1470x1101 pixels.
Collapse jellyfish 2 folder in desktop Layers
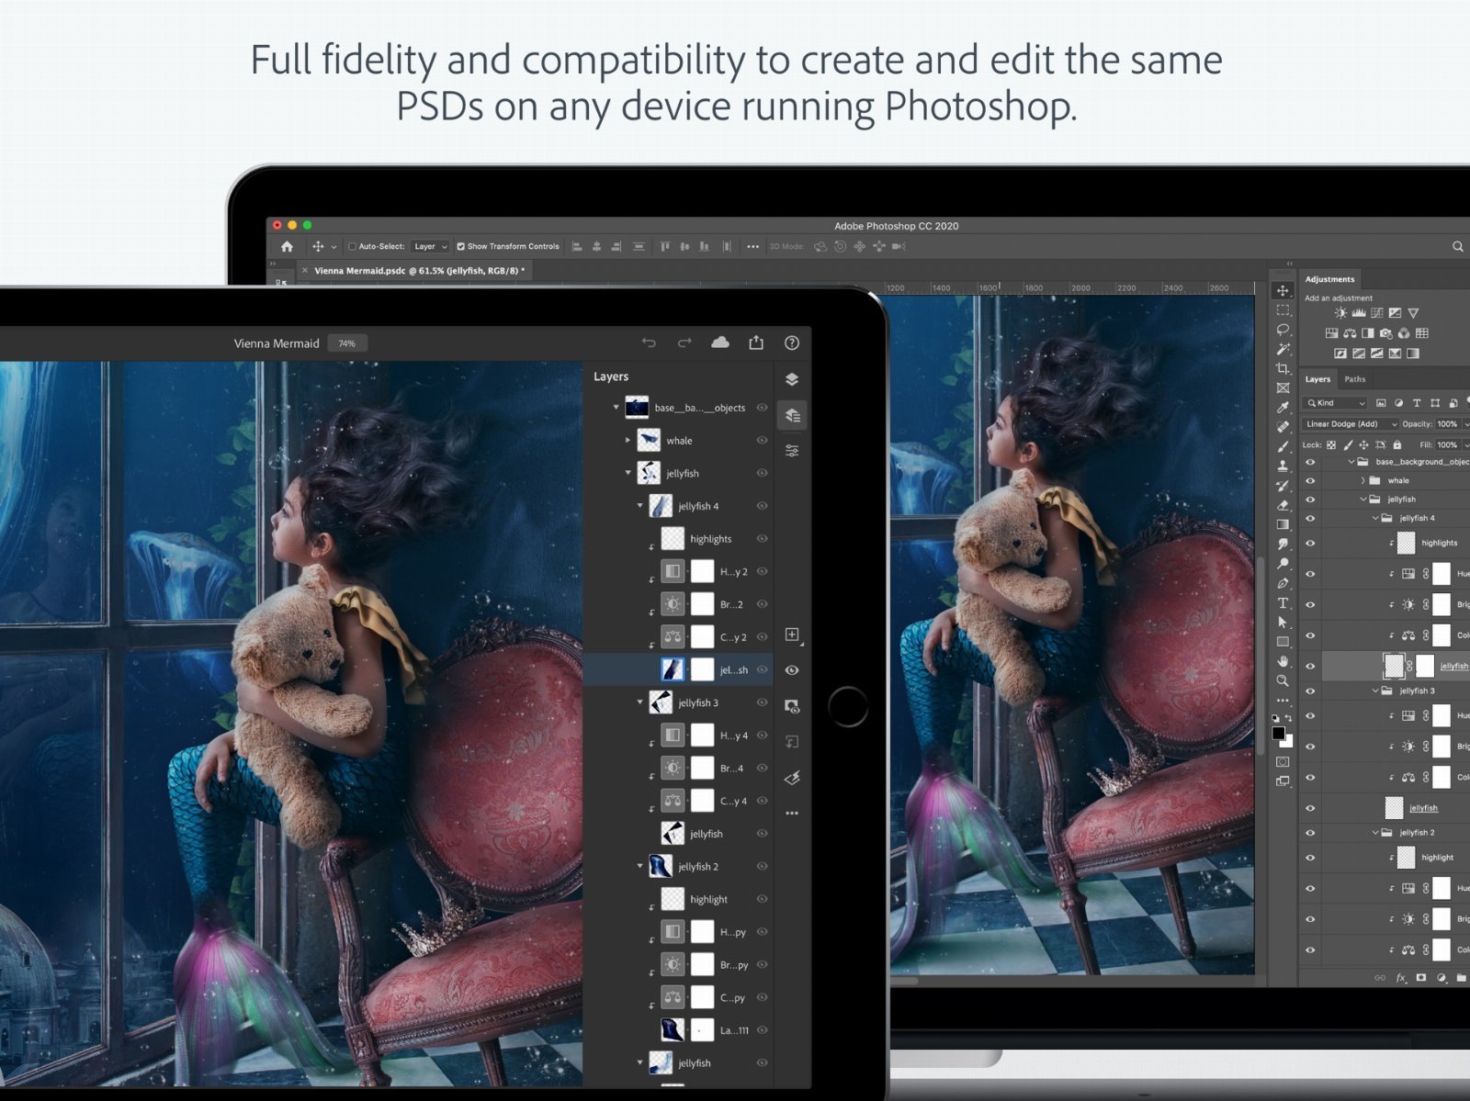[1375, 833]
